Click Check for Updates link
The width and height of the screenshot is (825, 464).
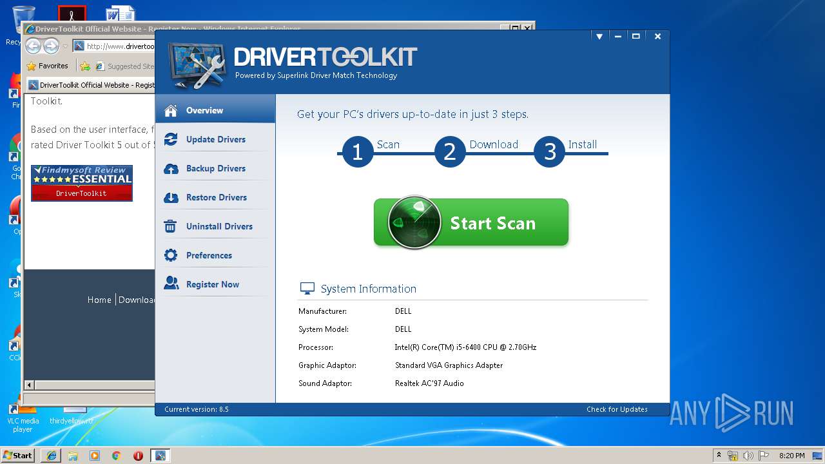[x=617, y=409]
